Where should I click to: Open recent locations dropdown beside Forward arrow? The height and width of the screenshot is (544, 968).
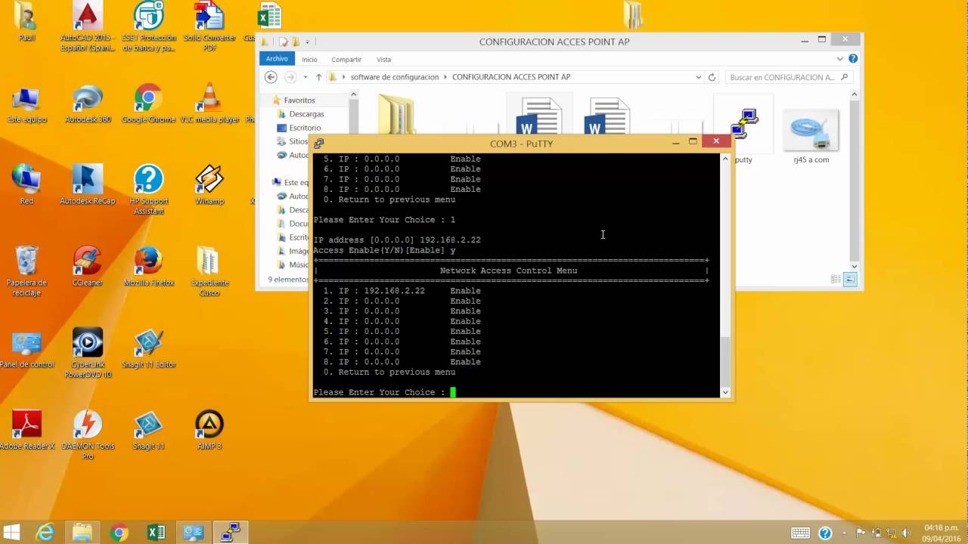click(306, 77)
